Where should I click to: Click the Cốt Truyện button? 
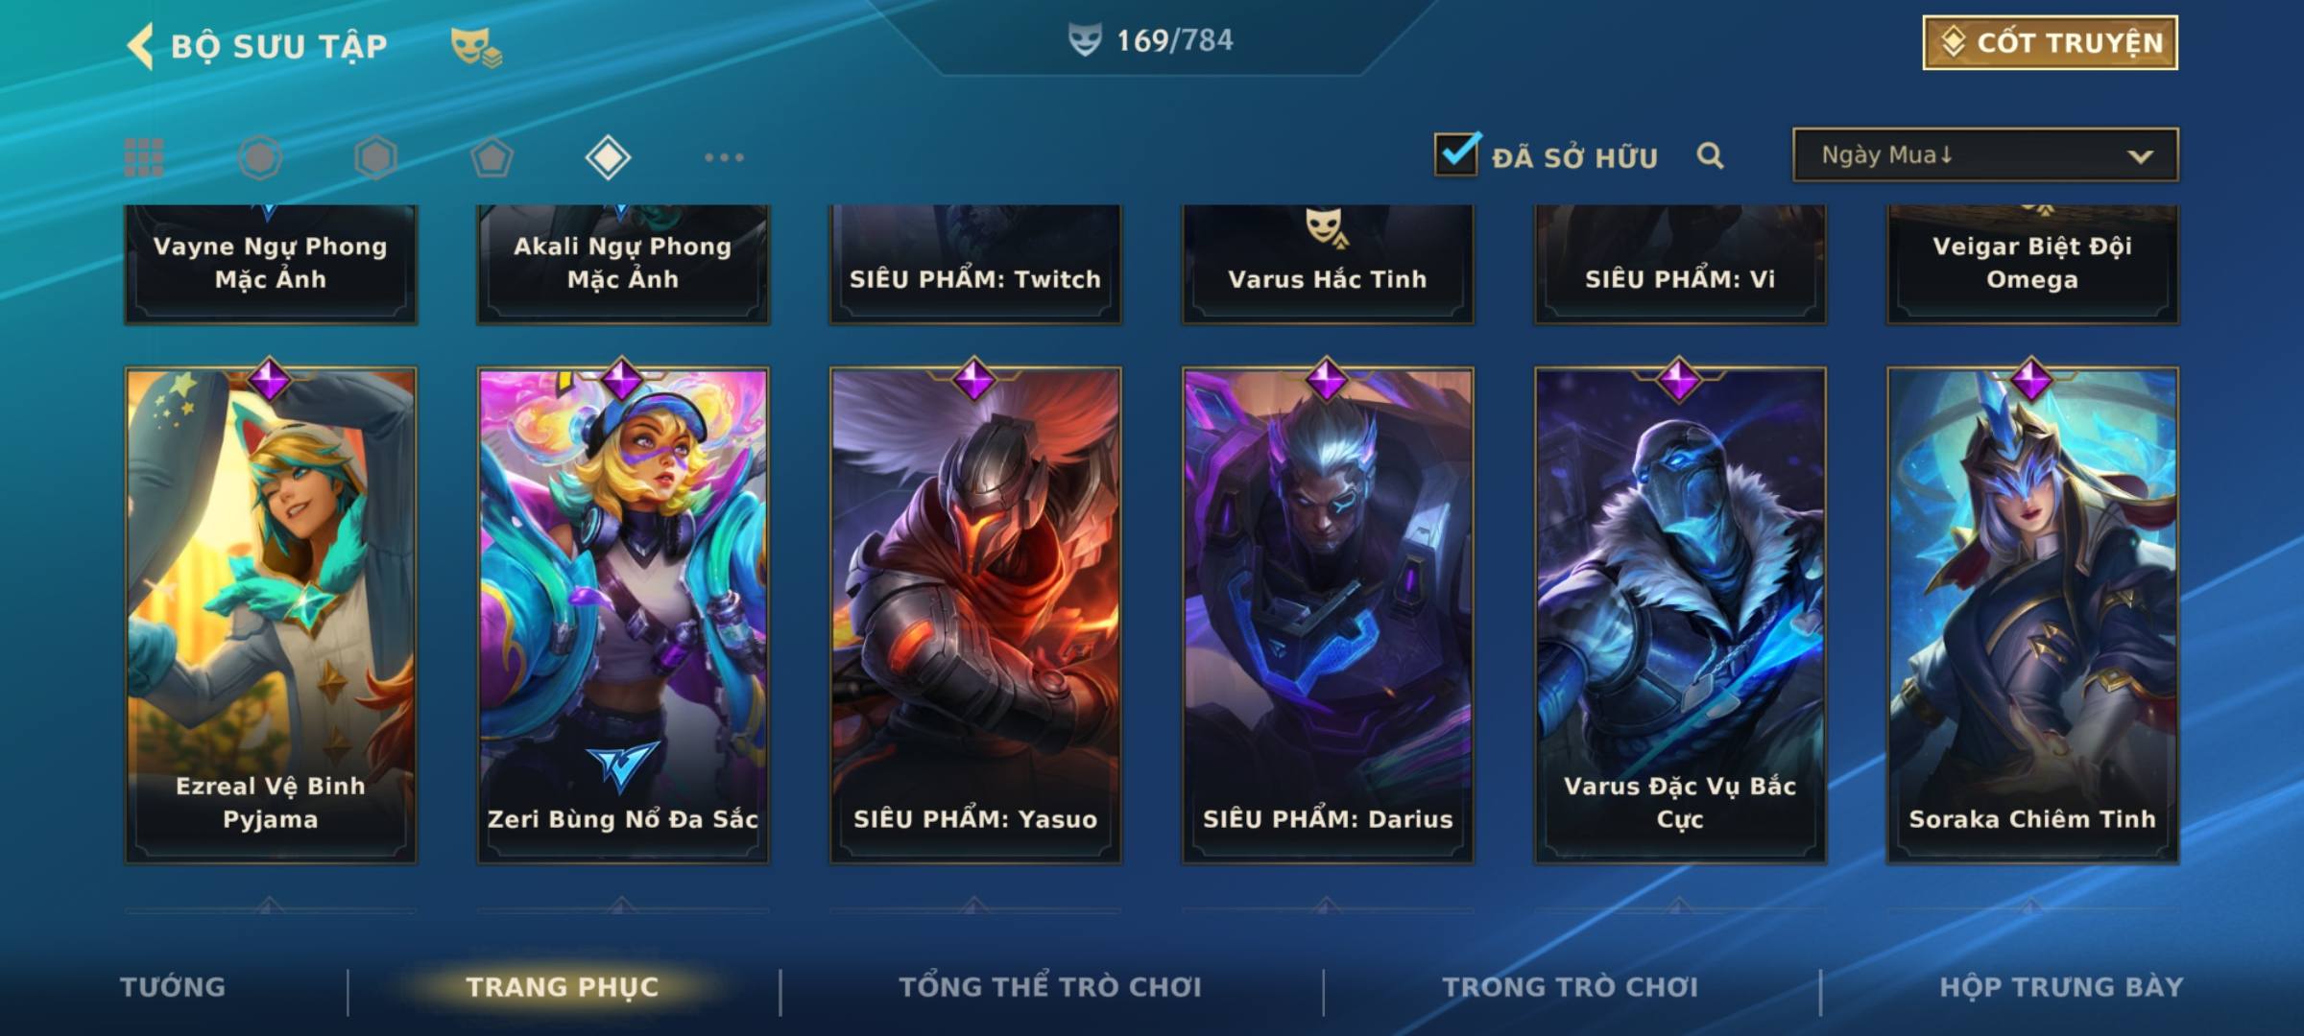pyautogui.click(x=2050, y=43)
